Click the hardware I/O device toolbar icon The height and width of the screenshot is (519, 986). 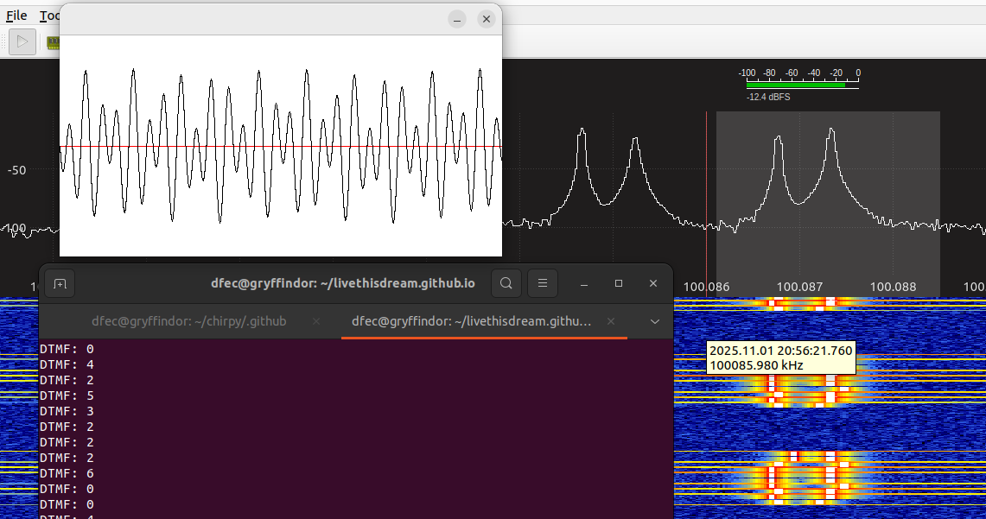coord(53,41)
